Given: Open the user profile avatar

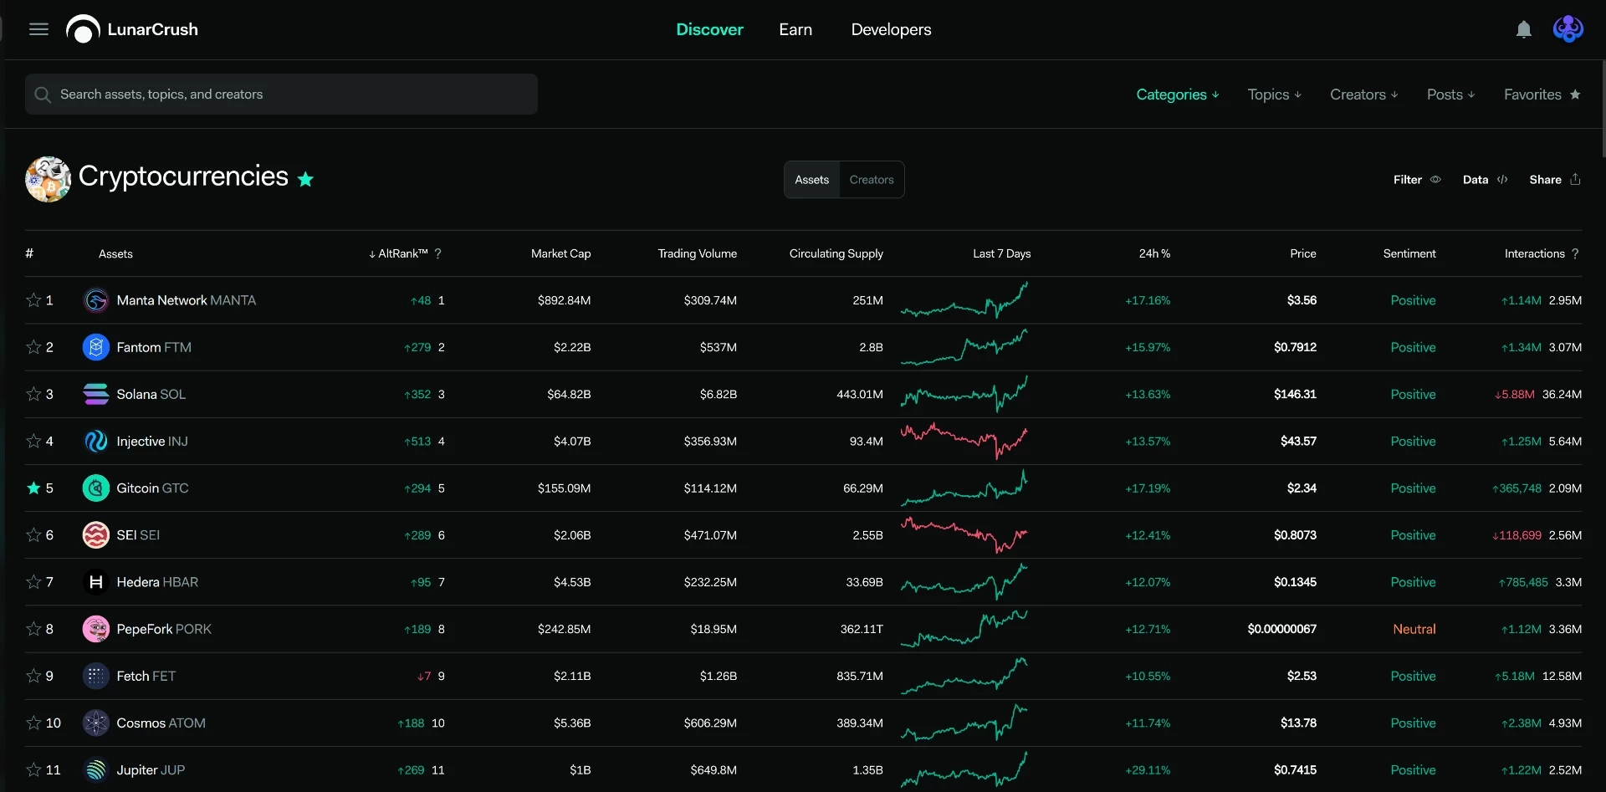Looking at the screenshot, I should click(x=1568, y=29).
